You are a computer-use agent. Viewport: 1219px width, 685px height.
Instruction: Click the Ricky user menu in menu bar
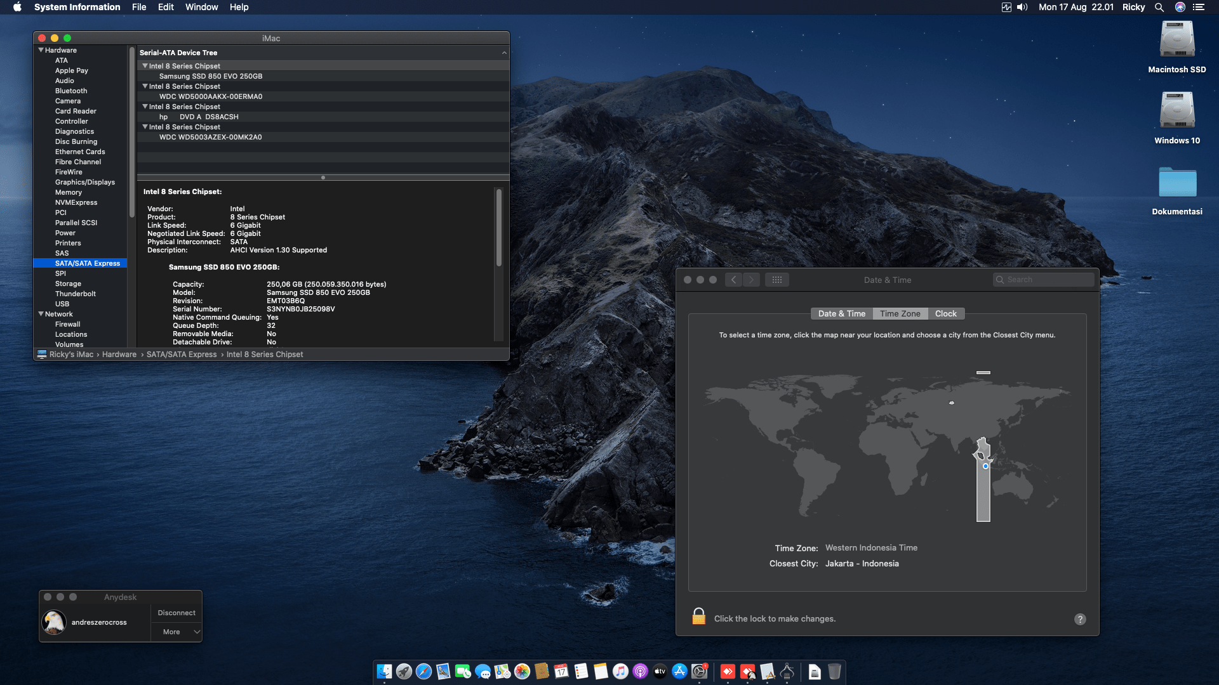1133,7
